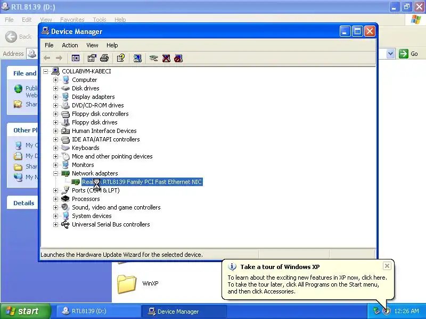Click the DVD/CD-ROM drives icon
Image resolution: width=426 pixels, height=319 pixels.
(x=65, y=105)
